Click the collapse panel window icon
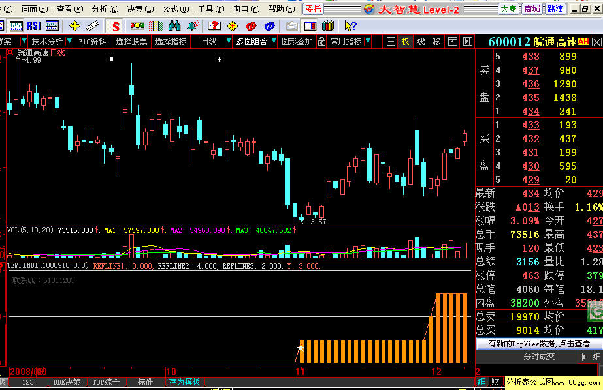This screenshot has height=390, width=603. (453, 42)
